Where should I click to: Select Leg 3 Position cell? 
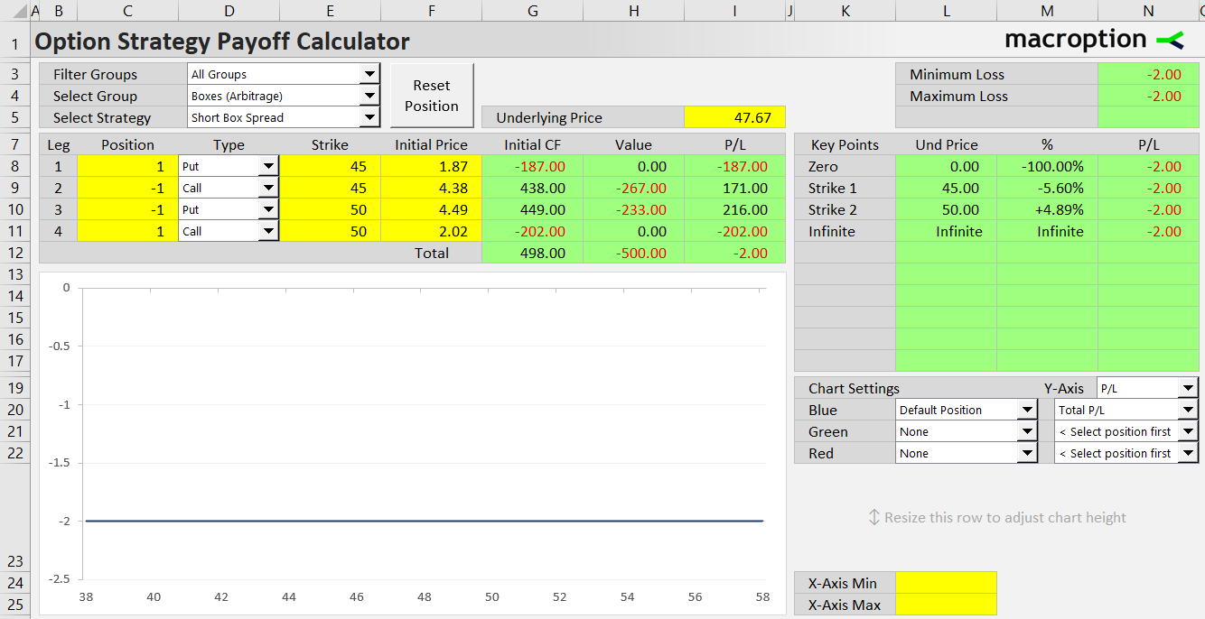point(127,209)
